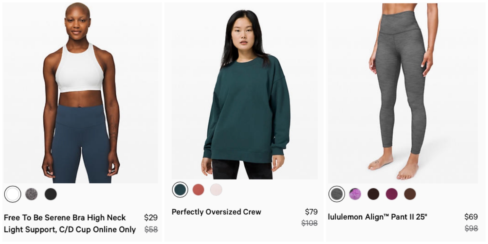Image resolution: width=488 pixels, height=244 pixels.
Task: Choose purple patterned swatch for Align Pant
Action: click(355, 194)
